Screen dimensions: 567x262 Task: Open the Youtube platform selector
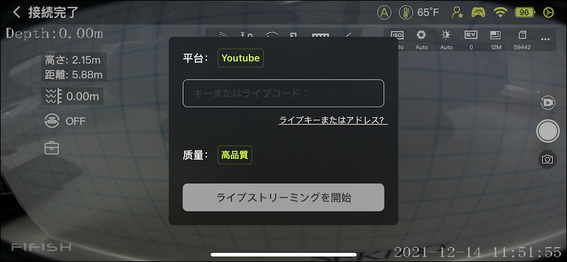click(240, 58)
